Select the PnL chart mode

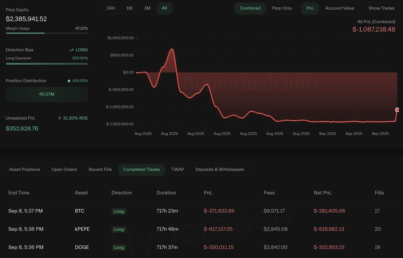coord(310,8)
